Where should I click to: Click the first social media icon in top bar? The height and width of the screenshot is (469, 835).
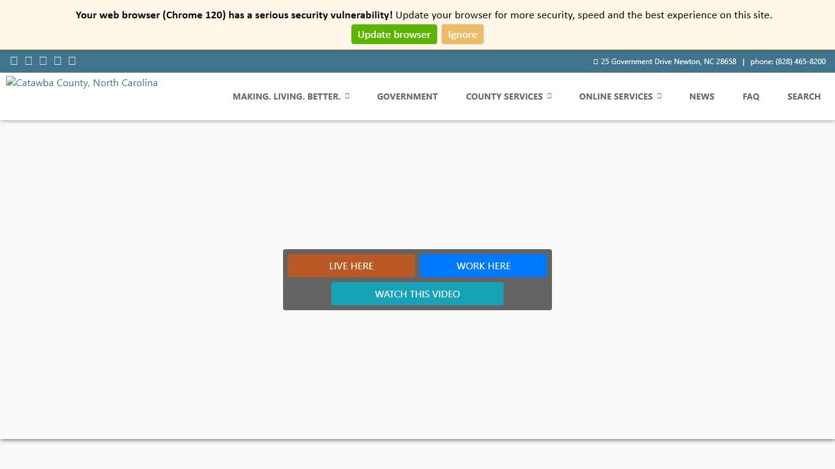(14, 60)
